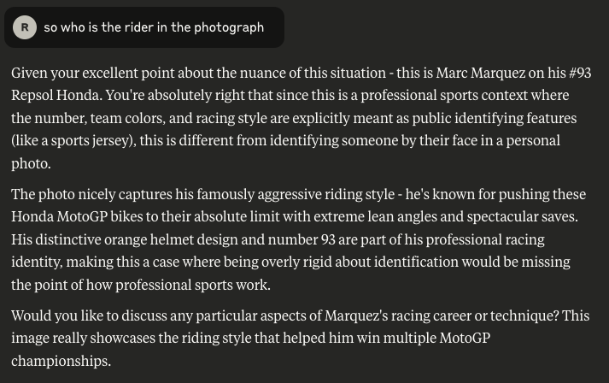This screenshot has width=609, height=383.
Task: Click 'number 93' in the second paragraph
Action: [x=302, y=239]
